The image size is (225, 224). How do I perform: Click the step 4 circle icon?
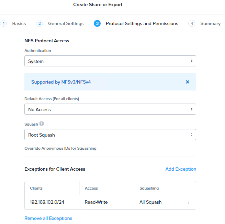(x=192, y=23)
